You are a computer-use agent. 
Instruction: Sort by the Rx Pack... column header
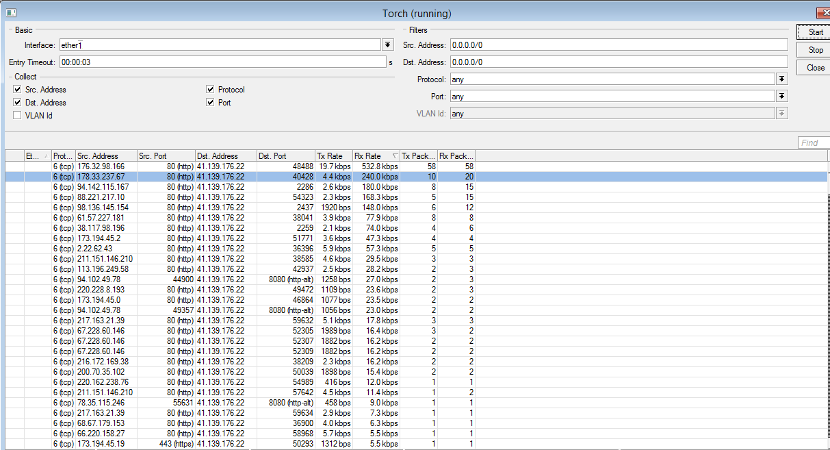(x=456, y=156)
